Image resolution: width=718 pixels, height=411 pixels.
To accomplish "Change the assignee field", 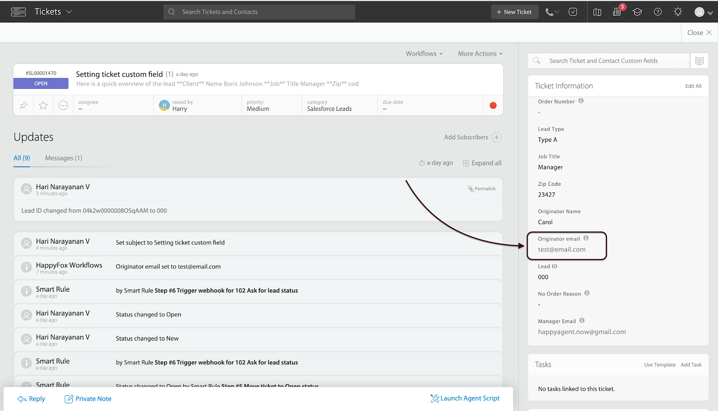I will pos(113,105).
